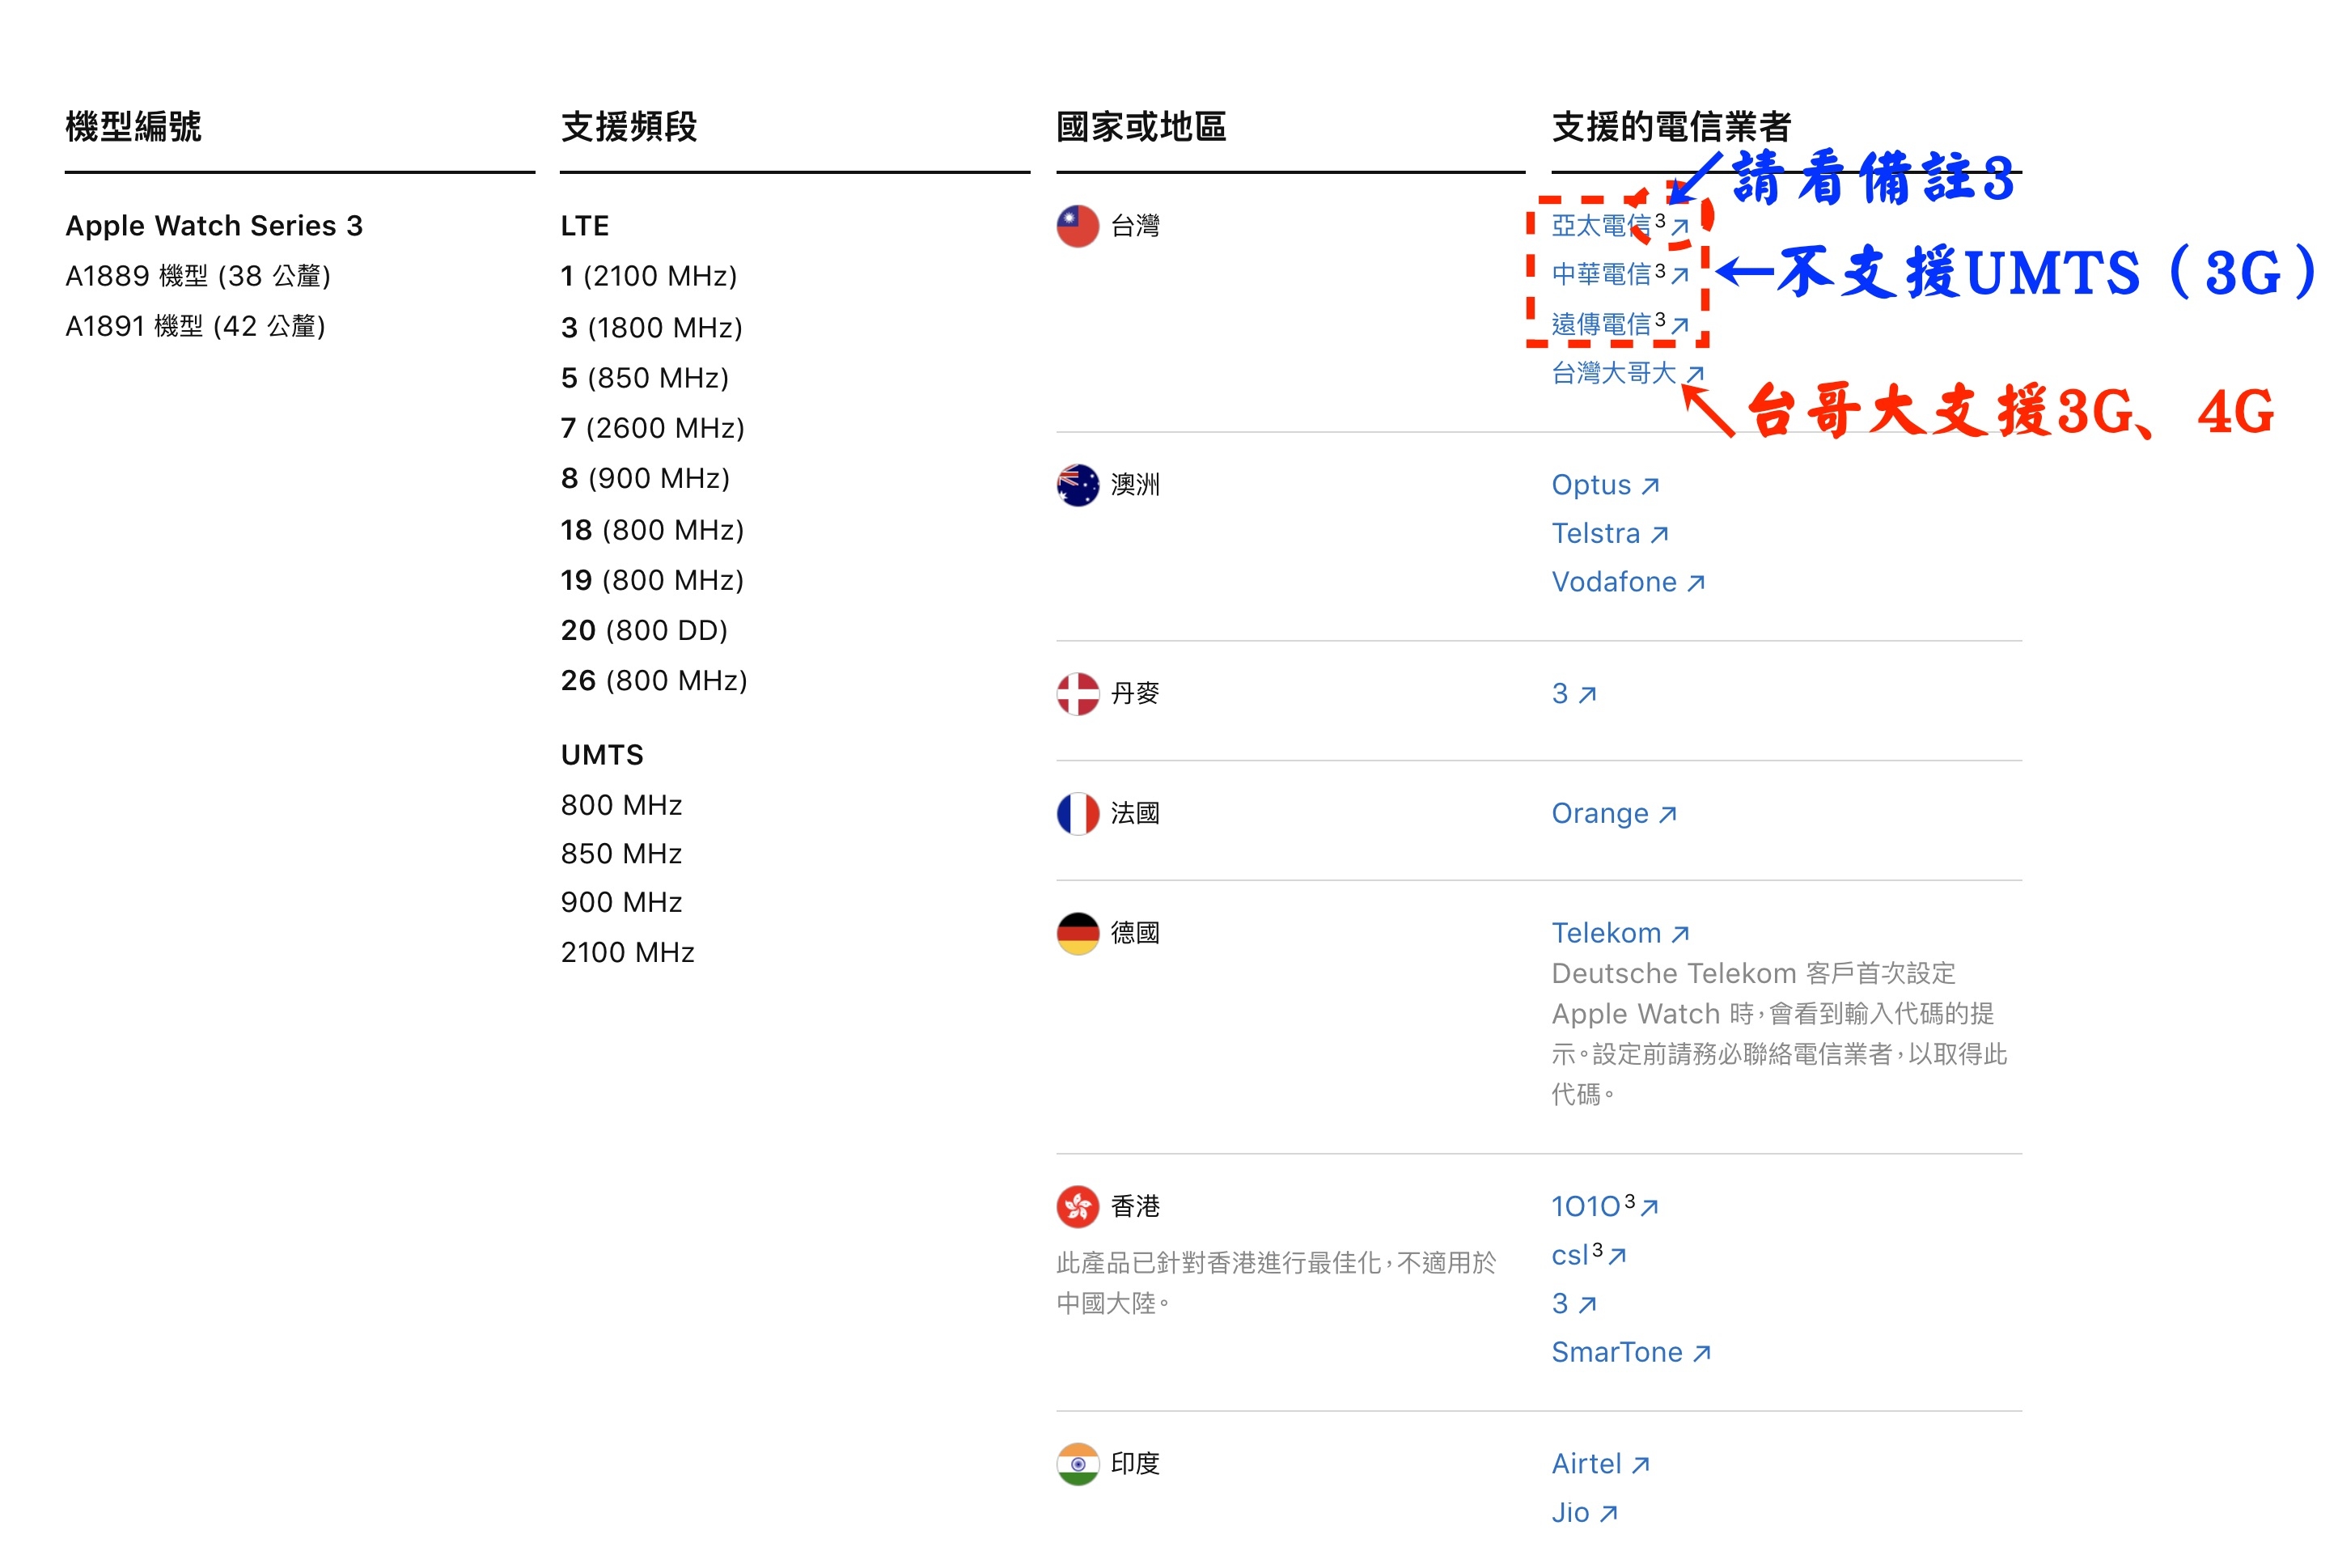2338x1568 pixels.
Task: Click the 德國 region name
Action: pyautogui.click(x=1135, y=933)
